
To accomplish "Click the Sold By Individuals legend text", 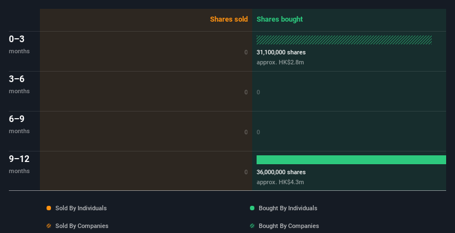I will [81, 208].
